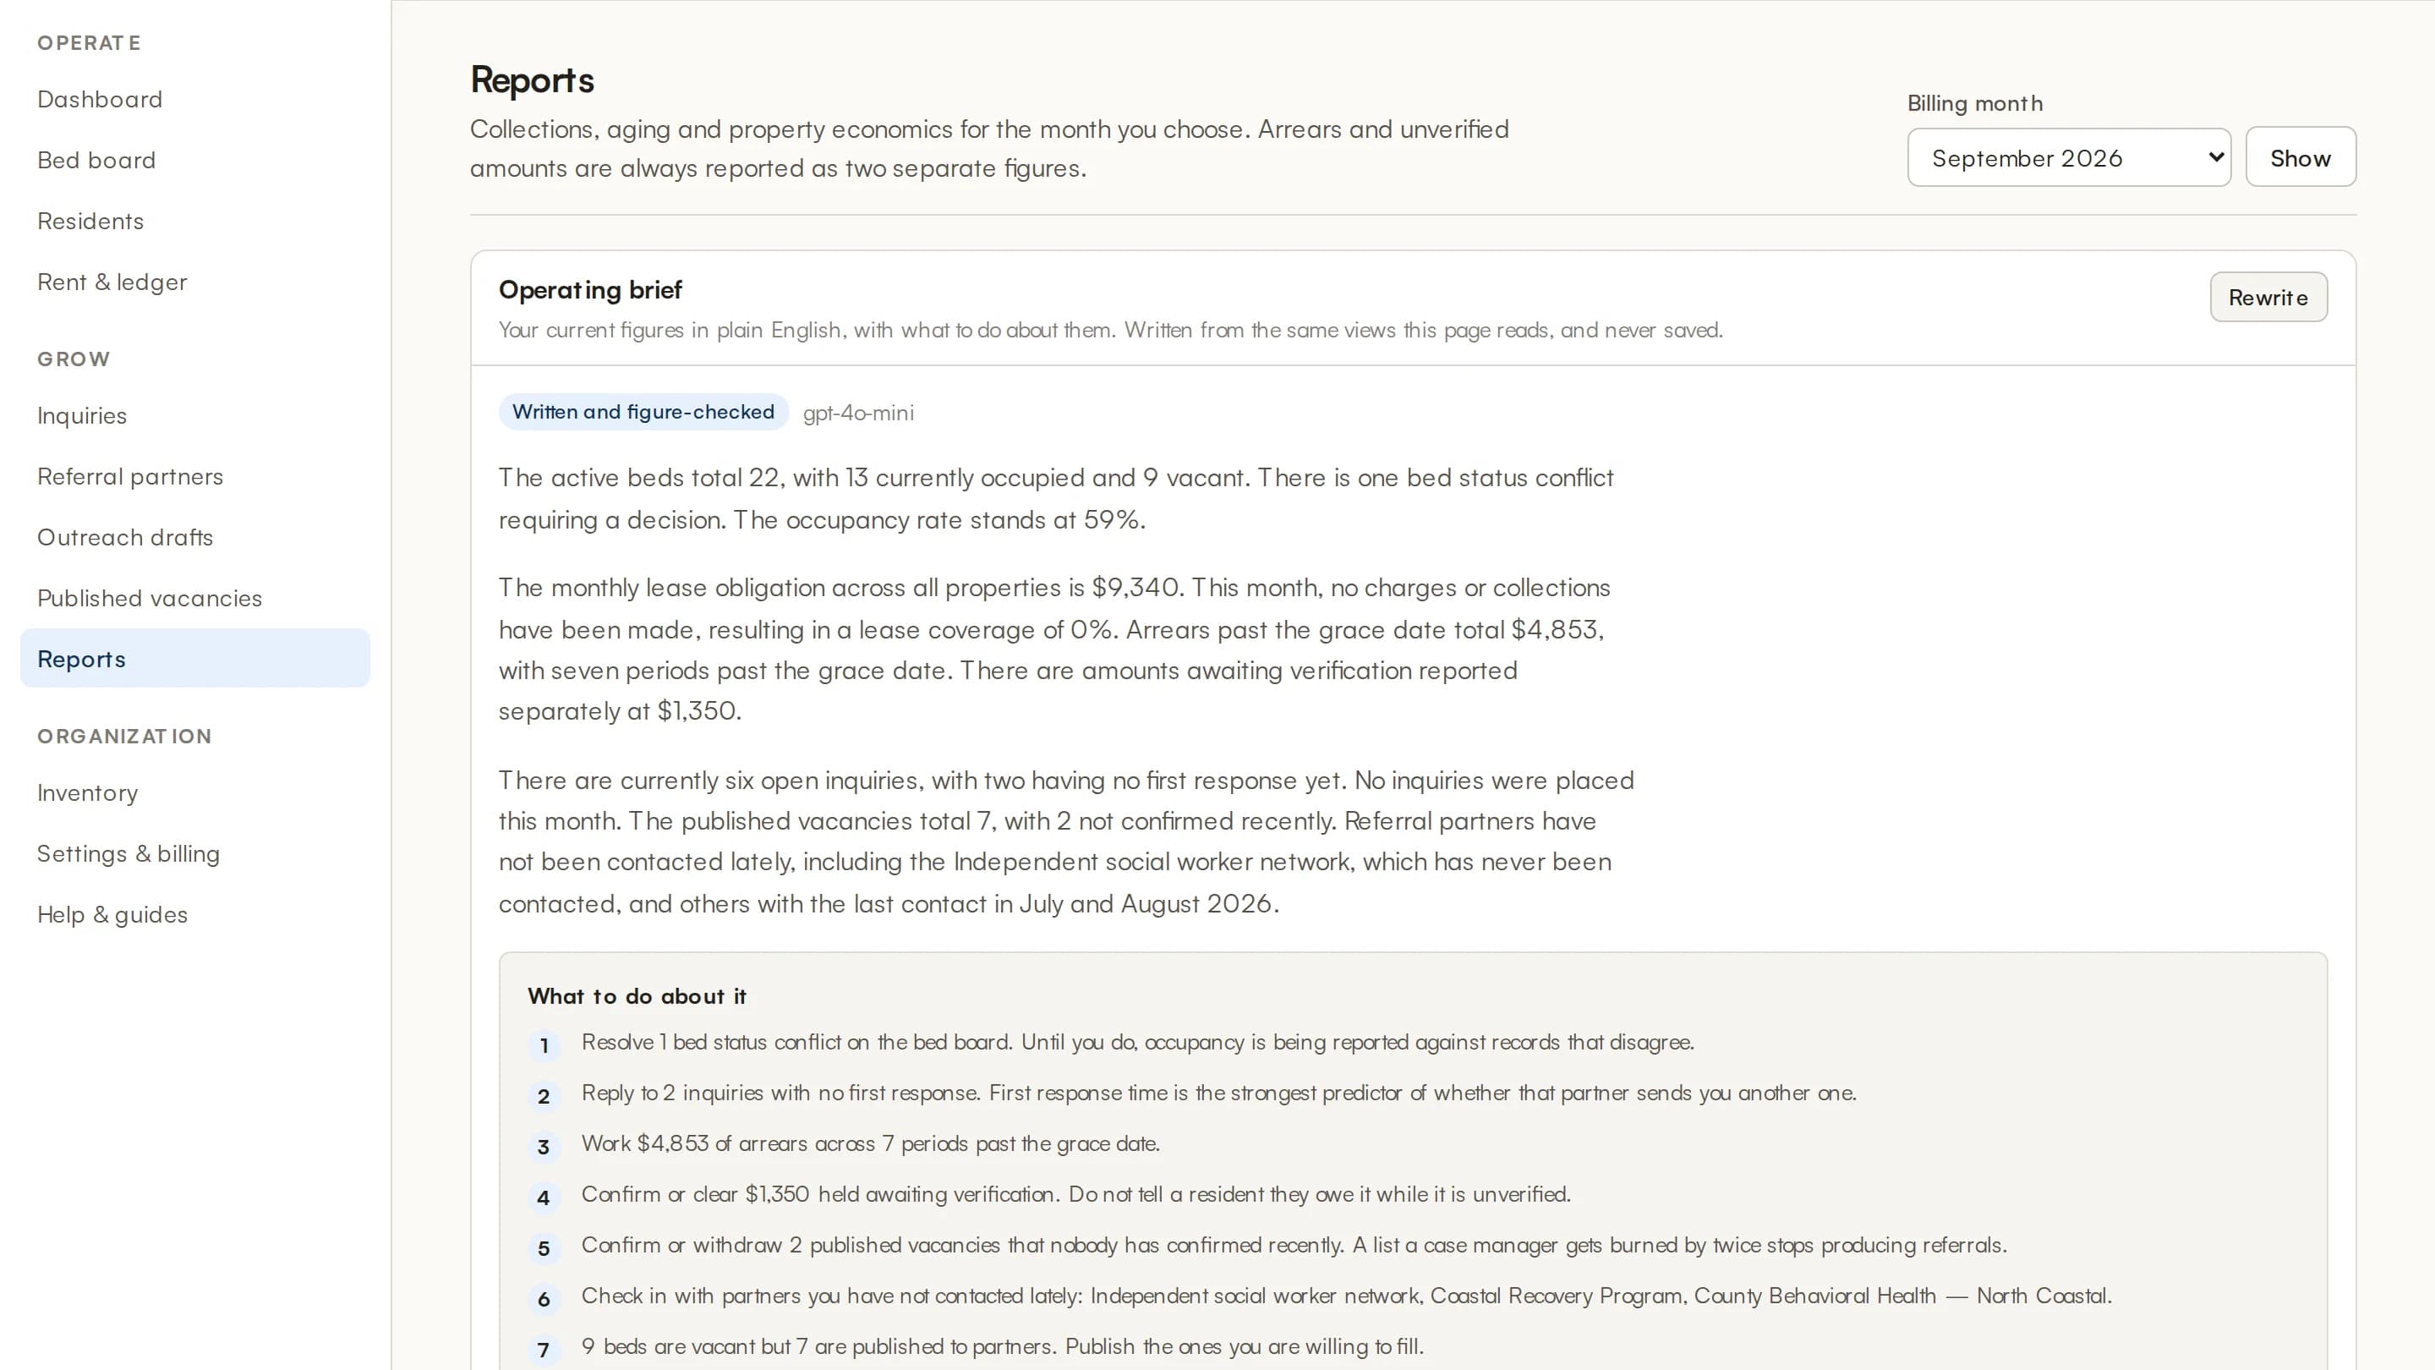Select step 1 about bed status conflict
Viewport: 2435px width, 1370px height.
[x=1137, y=1042]
